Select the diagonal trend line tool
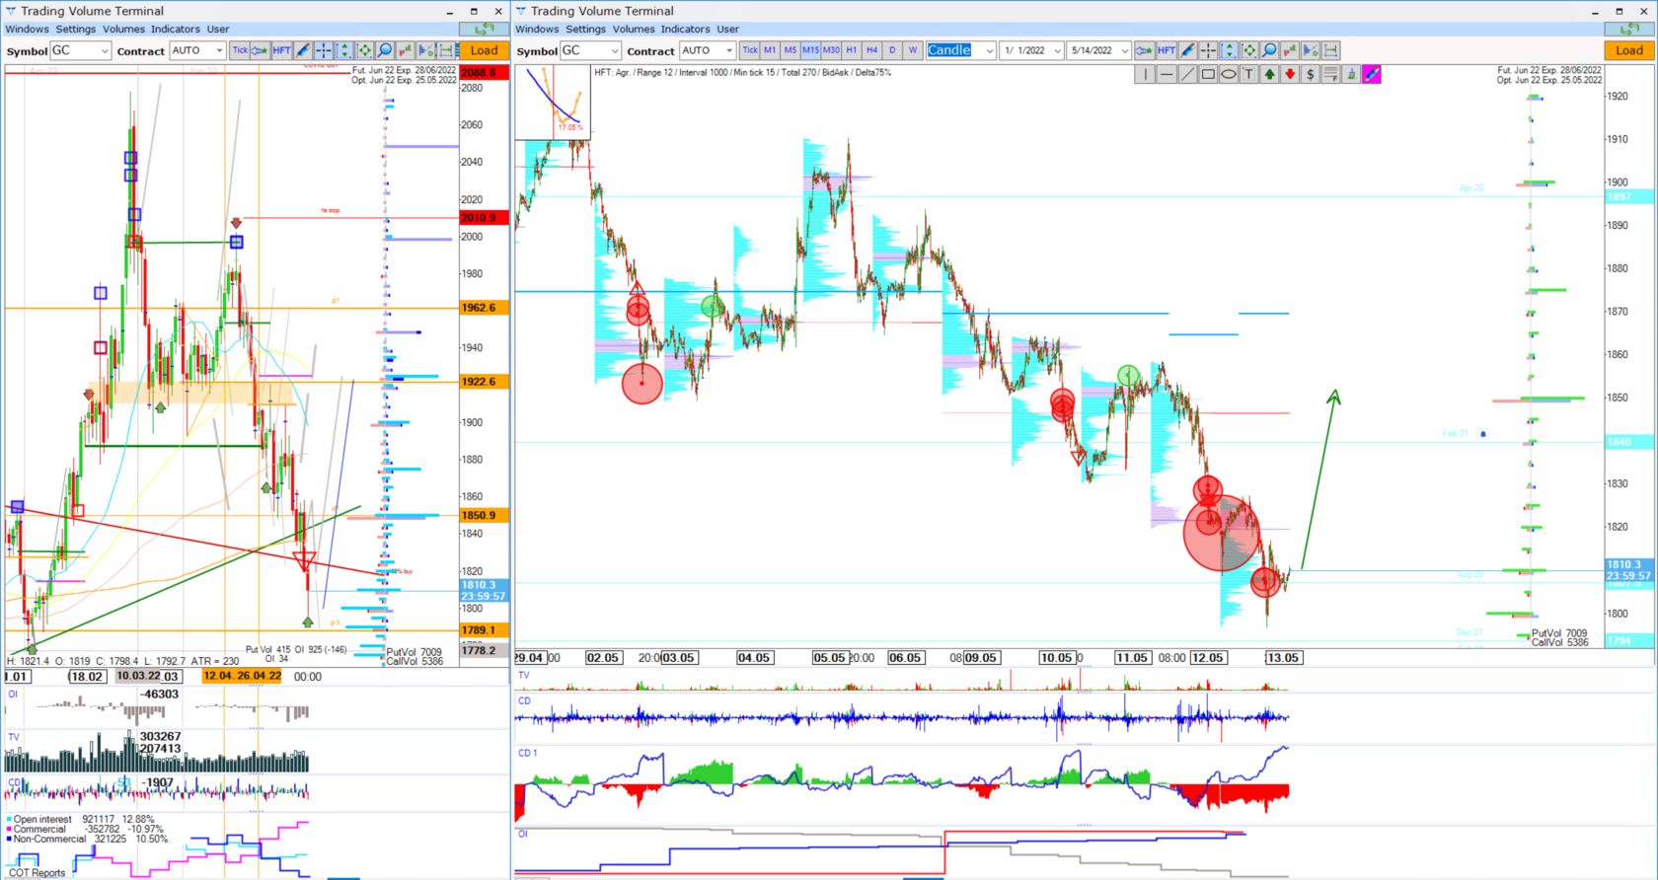 [1187, 74]
